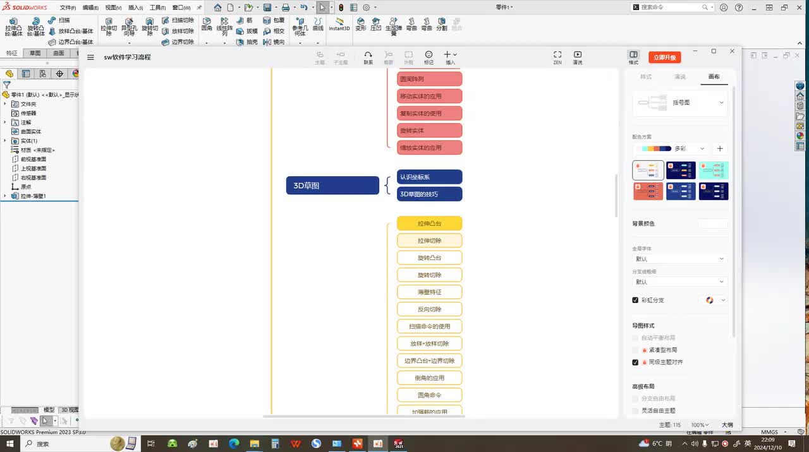
Task: Click the FeatureManager filter funnel icon
Action: [7, 85]
